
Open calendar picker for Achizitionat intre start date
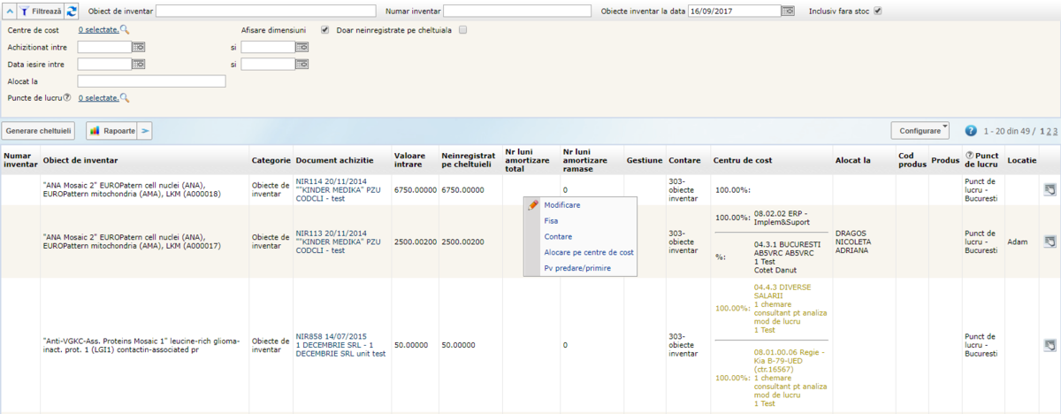(138, 47)
